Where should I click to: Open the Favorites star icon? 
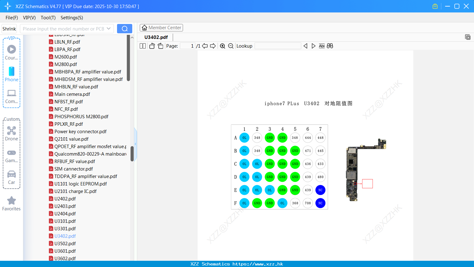pyautogui.click(x=12, y=200)
